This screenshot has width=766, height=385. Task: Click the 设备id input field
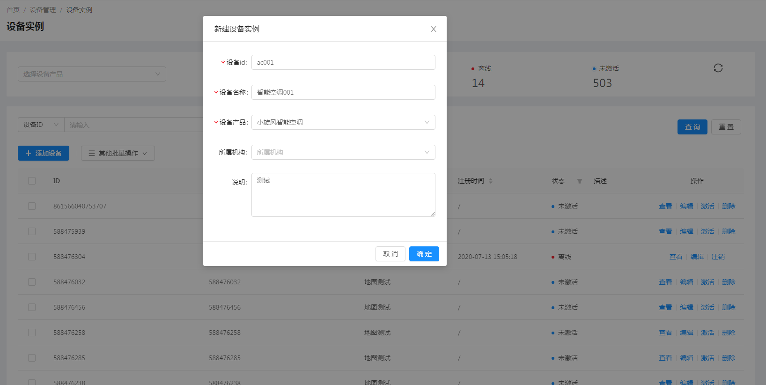[343, 62]
